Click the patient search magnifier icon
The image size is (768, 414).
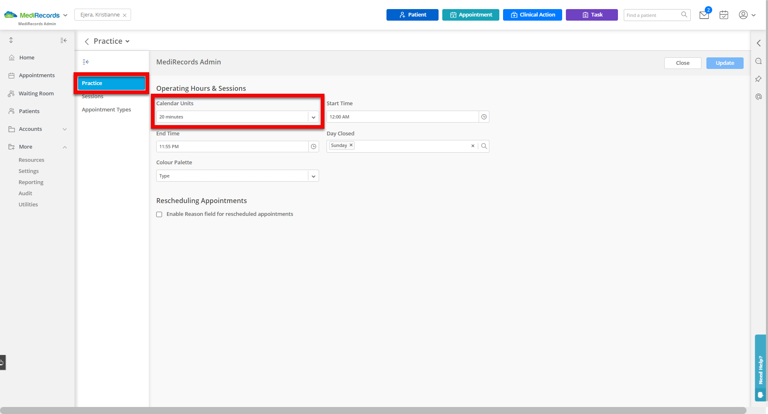685,15
